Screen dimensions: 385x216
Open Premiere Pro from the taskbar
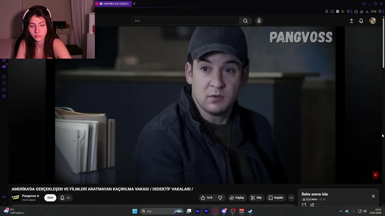coord(206,211)
